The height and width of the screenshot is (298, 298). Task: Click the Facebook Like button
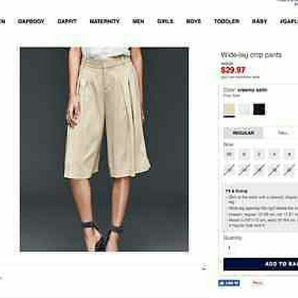click(x=229, y=283)
